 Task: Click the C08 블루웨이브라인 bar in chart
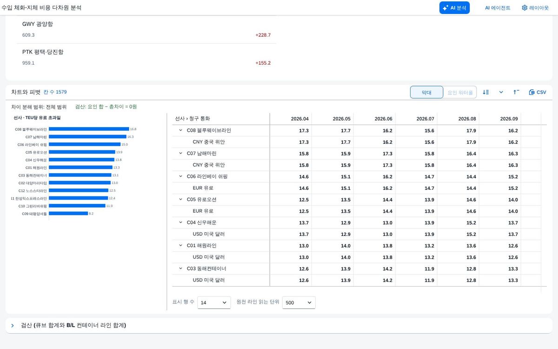tap(89, 129)
